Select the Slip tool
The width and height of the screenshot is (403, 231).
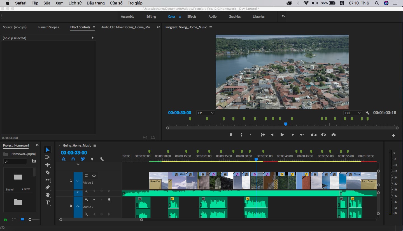pos(48,180)
